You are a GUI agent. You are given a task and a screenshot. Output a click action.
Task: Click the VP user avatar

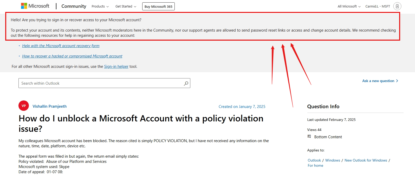tap(24, 106)
